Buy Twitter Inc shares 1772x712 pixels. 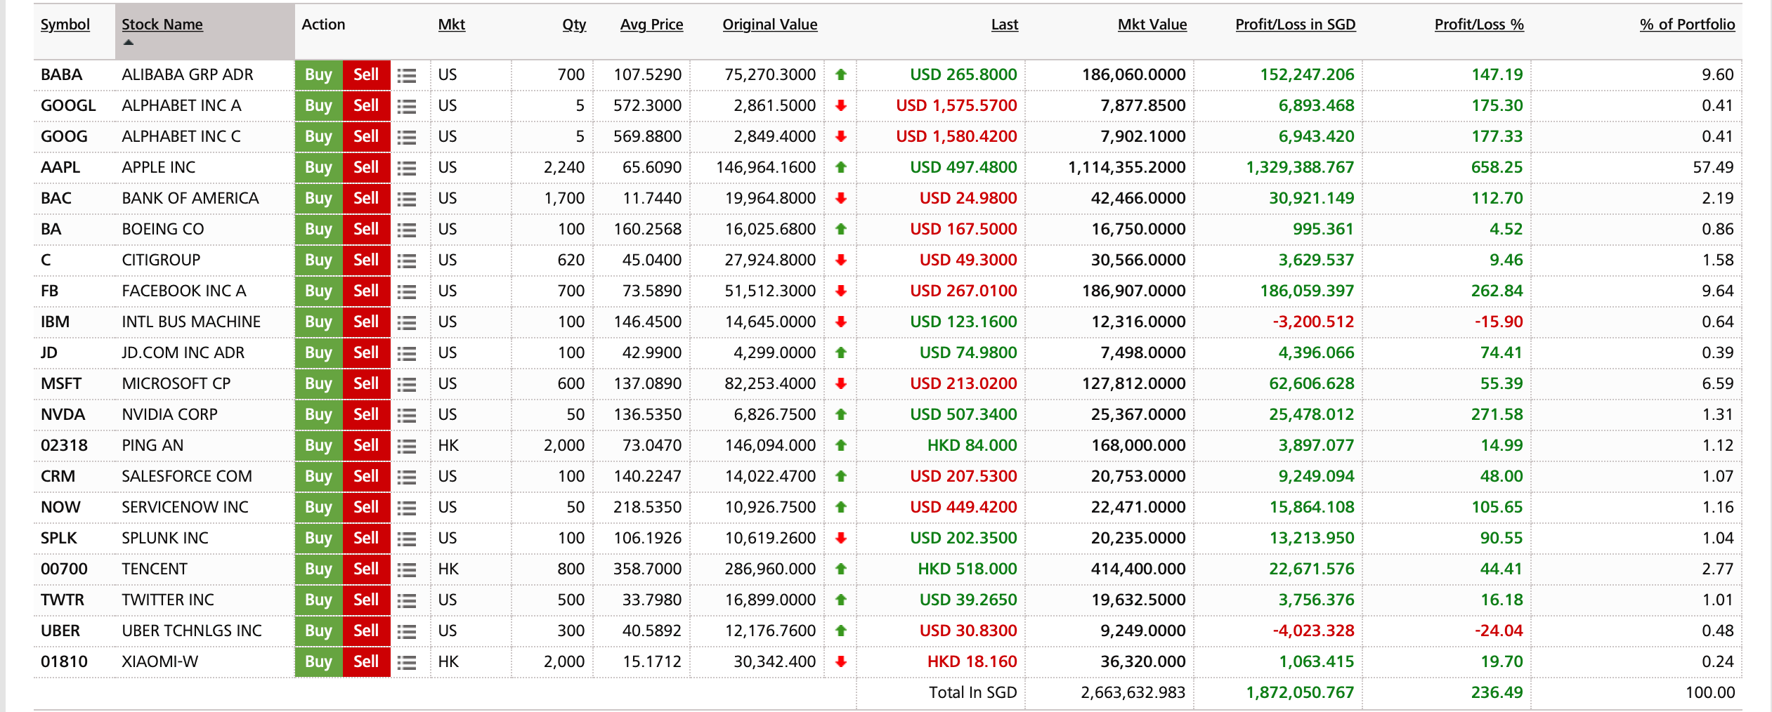(x=318, y=600)
